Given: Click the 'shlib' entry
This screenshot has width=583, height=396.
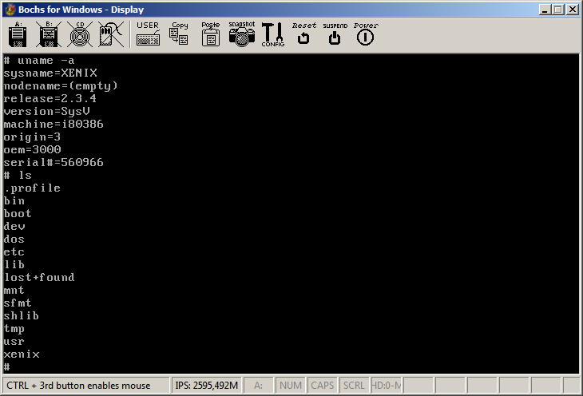Looking at the screenshot, I should (22, 315).
